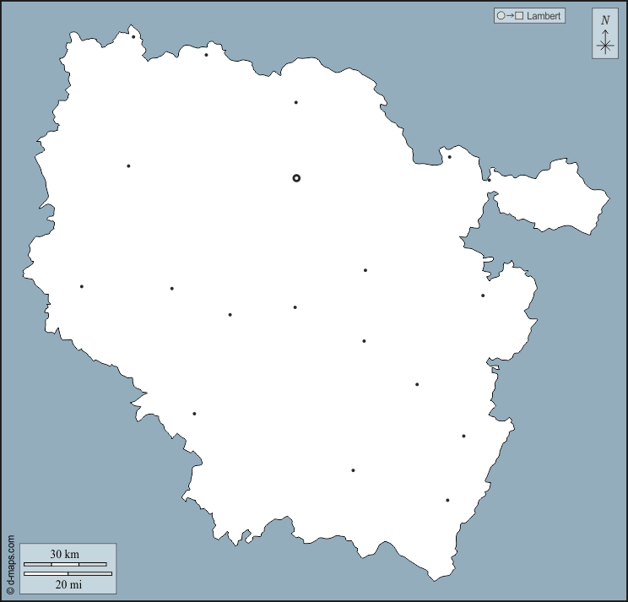Screen dimensions: 628x602
Task: Click the city dot directly south of the capital ring
Action: click(x=295, y=307)
